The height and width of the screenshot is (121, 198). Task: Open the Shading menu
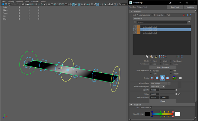pos(11,2)
